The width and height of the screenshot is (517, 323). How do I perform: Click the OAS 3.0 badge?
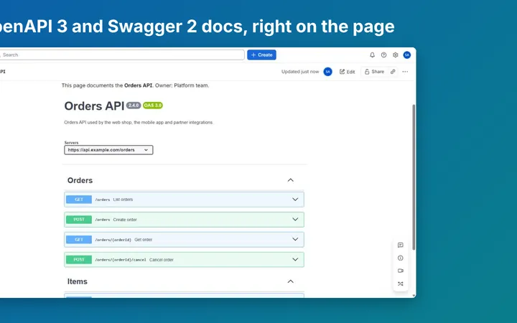[x=153, y=106]
